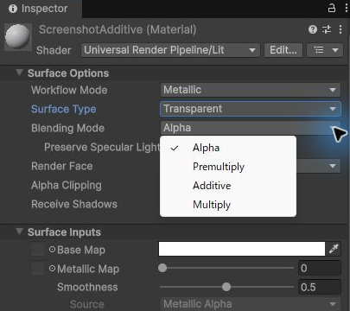Click the material preview sphere thumbnail
Image resolution: width=350 pixels, height=311 pixels.
(x=18, y=37)
